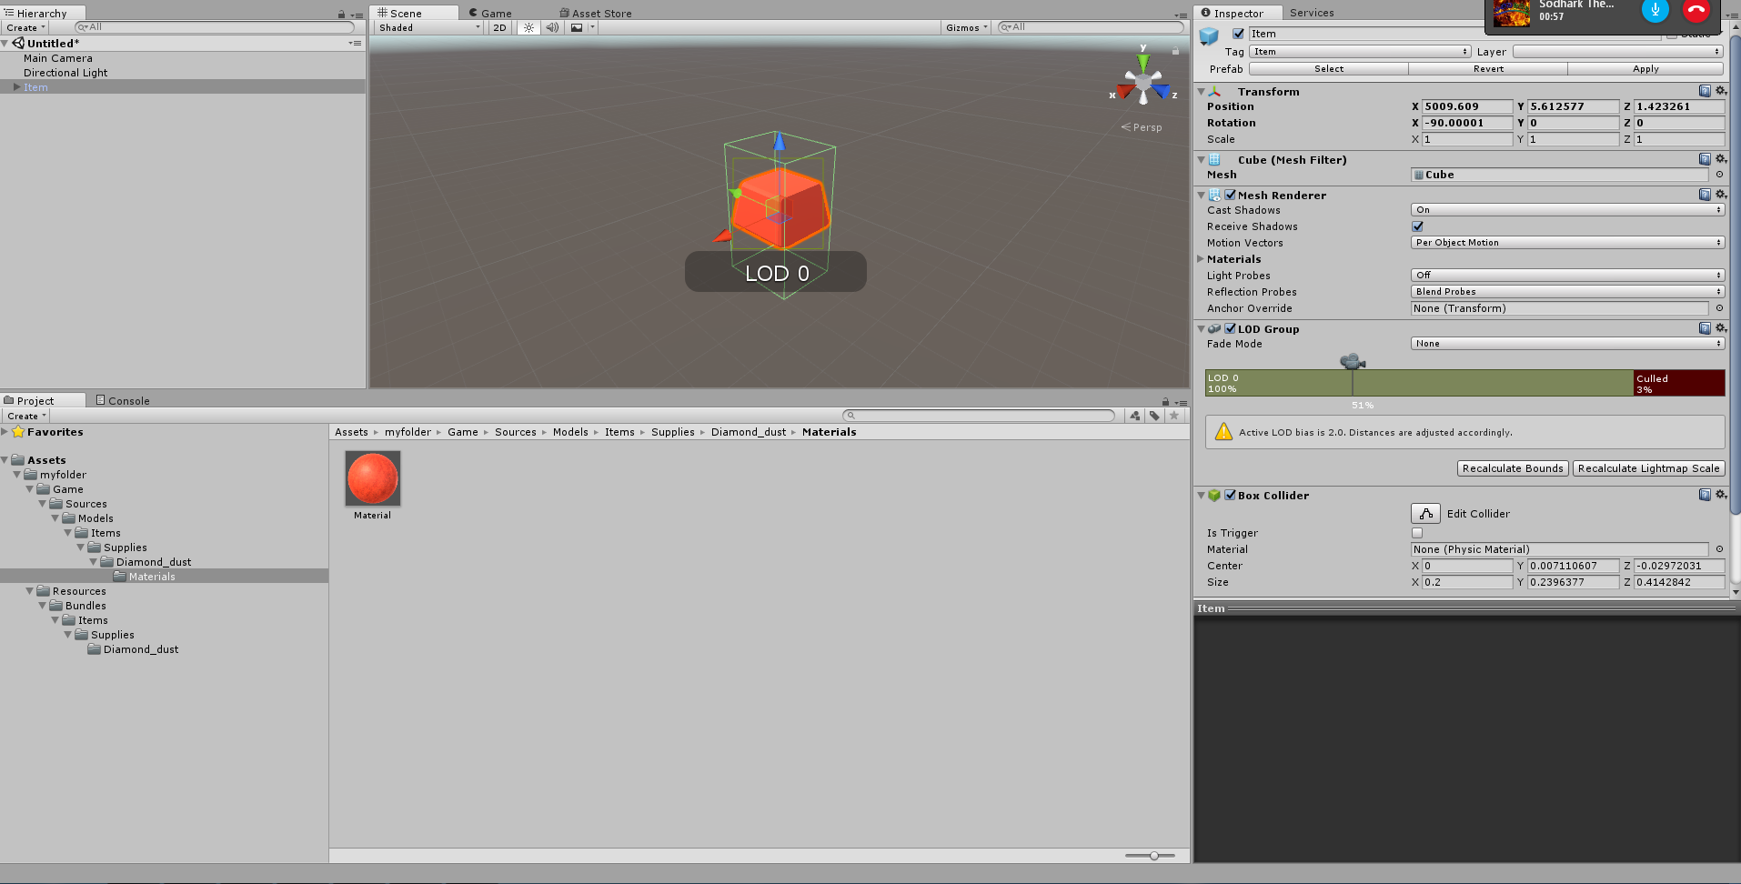The width and height of the screenshot is (1741, 884).
Task: Toggle 2D mode in the Scene view
Action: tap(499, 27)
